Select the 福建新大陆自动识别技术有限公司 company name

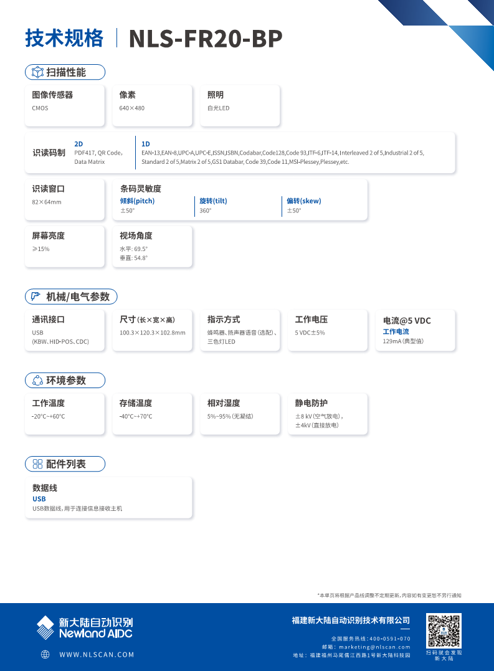[x=351, y=620]
